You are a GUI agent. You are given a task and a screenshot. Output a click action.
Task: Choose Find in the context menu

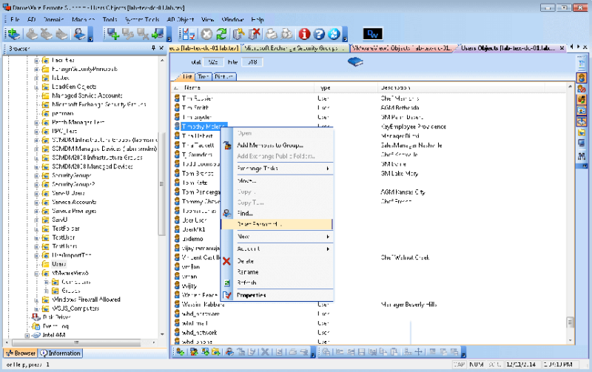pos(276,213)
